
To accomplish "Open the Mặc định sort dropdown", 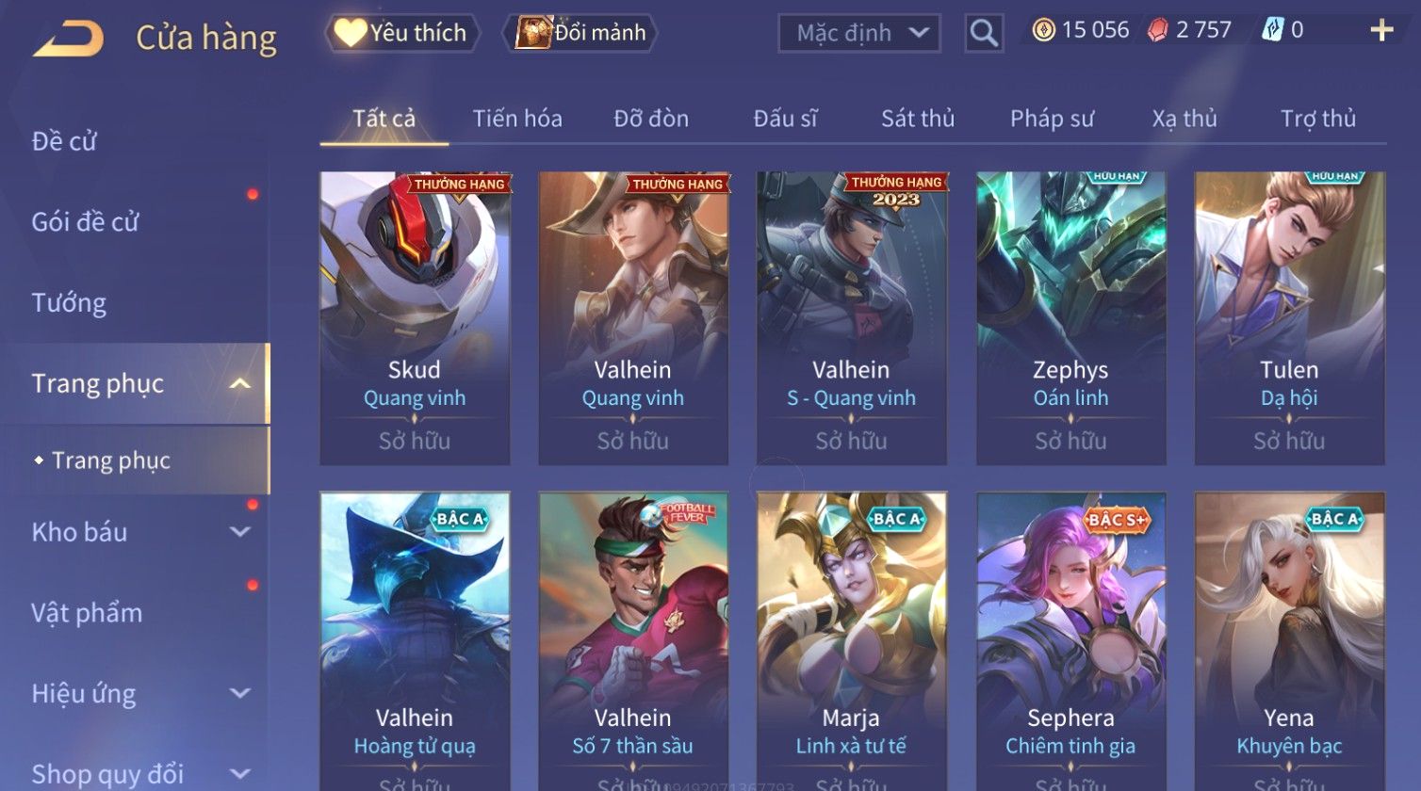I will tap(859, 33).
